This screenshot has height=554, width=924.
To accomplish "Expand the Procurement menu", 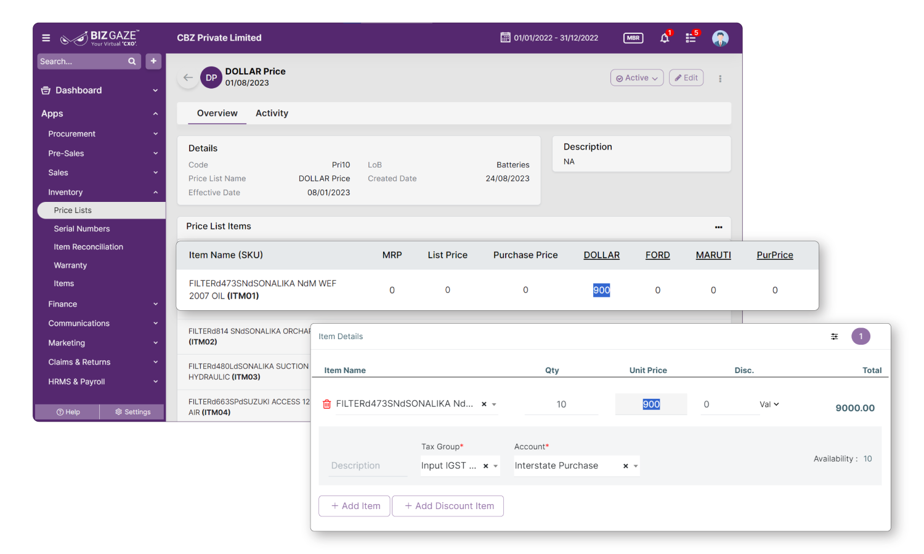I will coord(155,134).
